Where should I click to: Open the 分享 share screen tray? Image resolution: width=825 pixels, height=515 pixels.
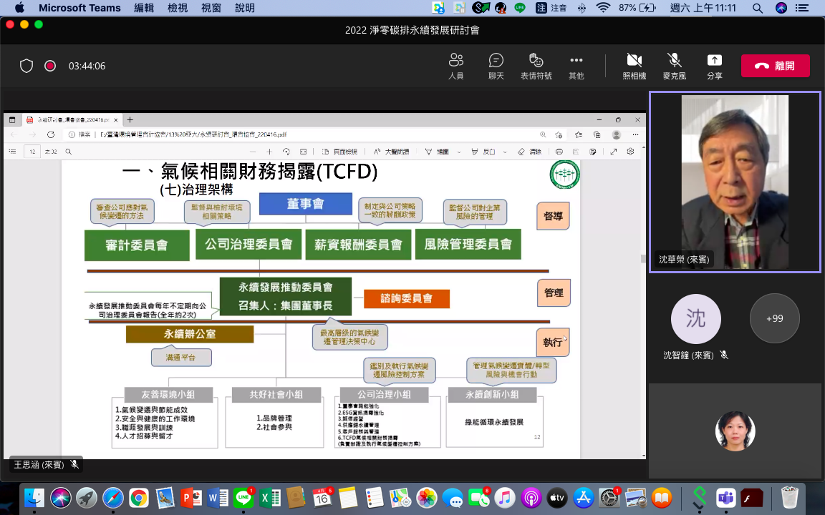pos(714,67)
